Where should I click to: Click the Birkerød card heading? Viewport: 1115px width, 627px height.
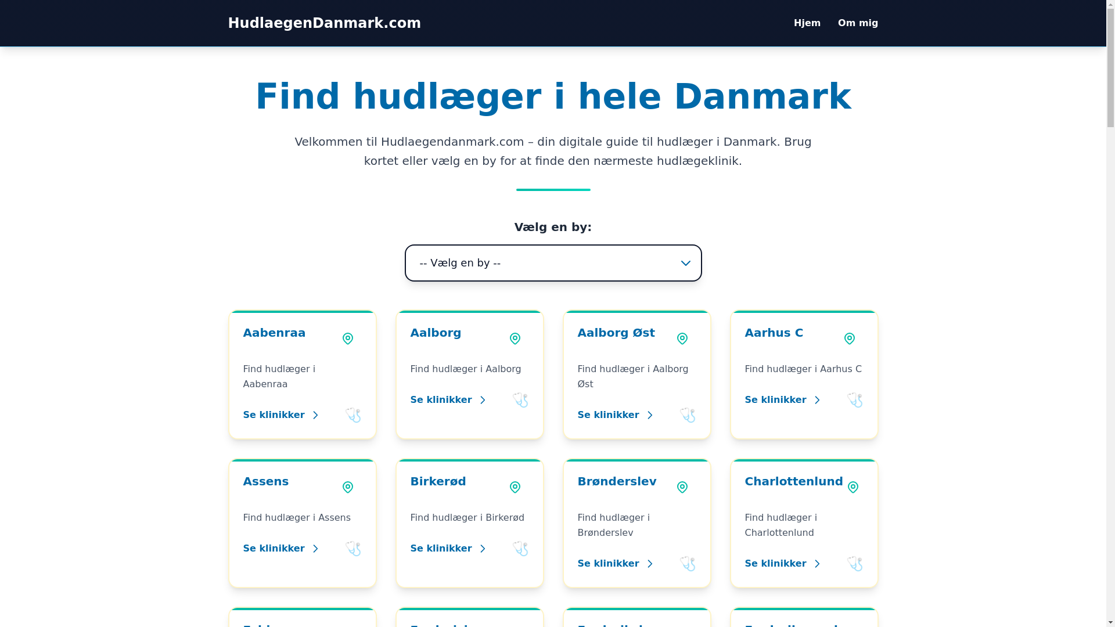pos(438,481)
